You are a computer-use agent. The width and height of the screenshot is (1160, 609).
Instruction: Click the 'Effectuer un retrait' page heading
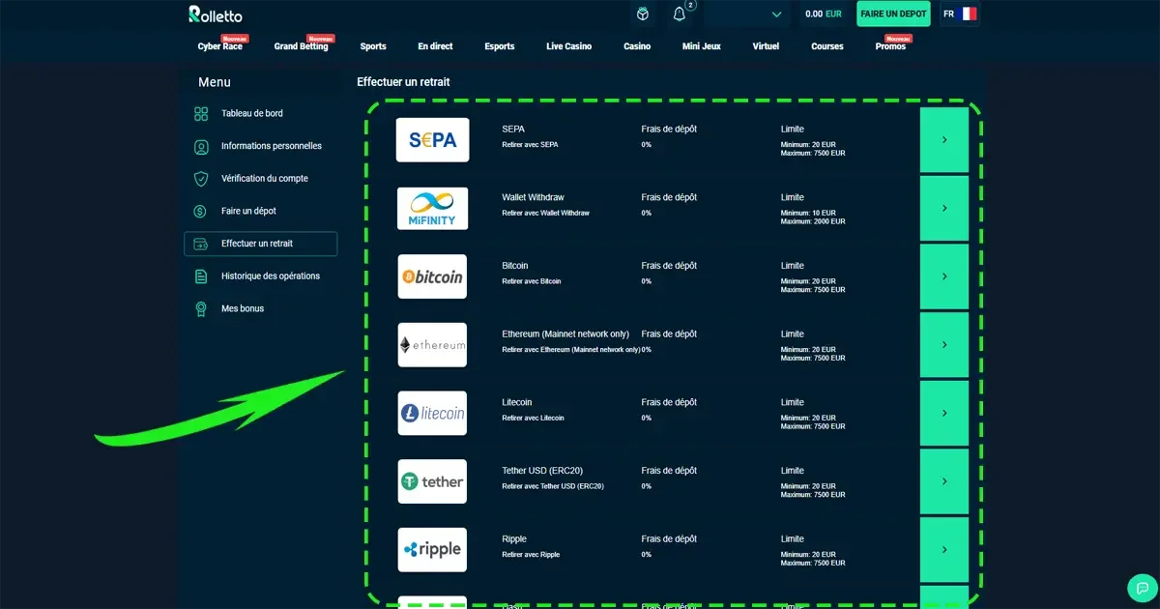pyautogui.click(x=403, y=82)
